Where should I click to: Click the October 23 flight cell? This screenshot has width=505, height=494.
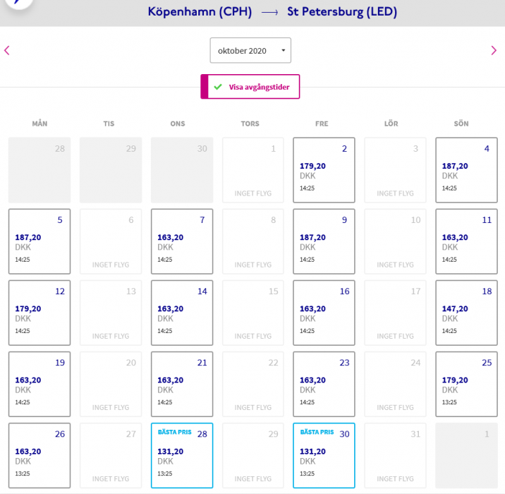coord(324,383)
